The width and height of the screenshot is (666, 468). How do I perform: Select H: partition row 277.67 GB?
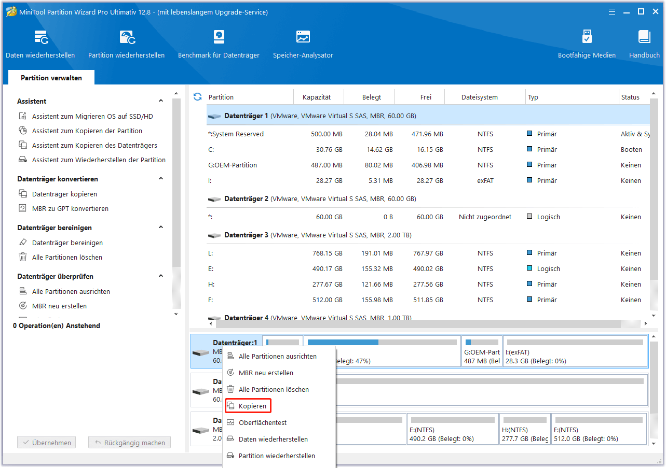coord(428,284)
